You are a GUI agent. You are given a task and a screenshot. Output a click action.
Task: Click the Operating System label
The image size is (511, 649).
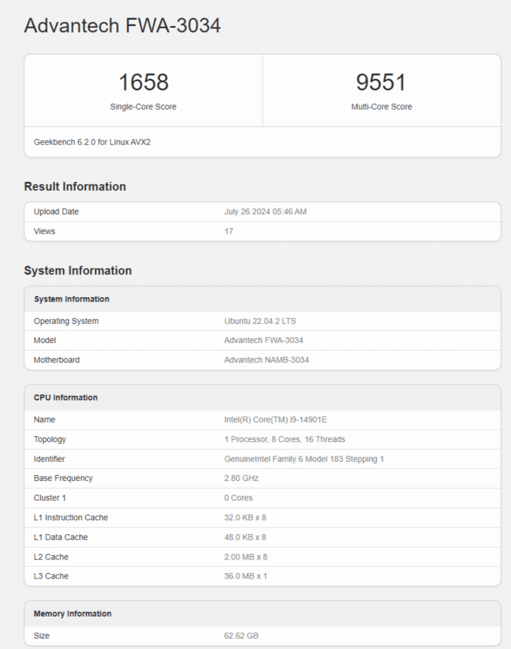(66, 321)
